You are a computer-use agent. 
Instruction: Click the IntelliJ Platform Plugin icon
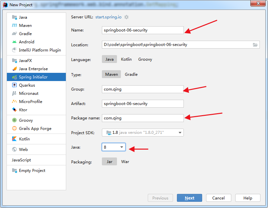tap(14, 50)
